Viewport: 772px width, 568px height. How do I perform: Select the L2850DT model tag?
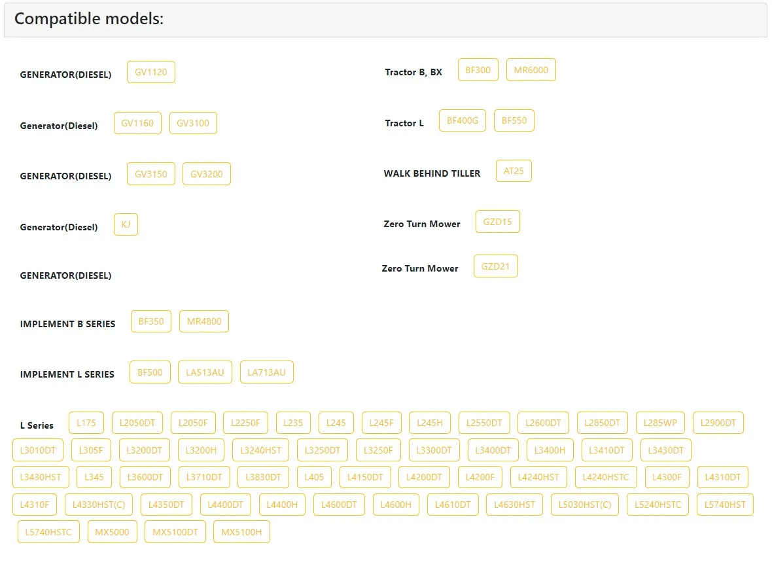click(602, 423)
